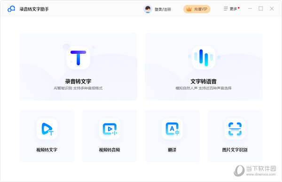Click the hamburger icon beside 更多

226,8
